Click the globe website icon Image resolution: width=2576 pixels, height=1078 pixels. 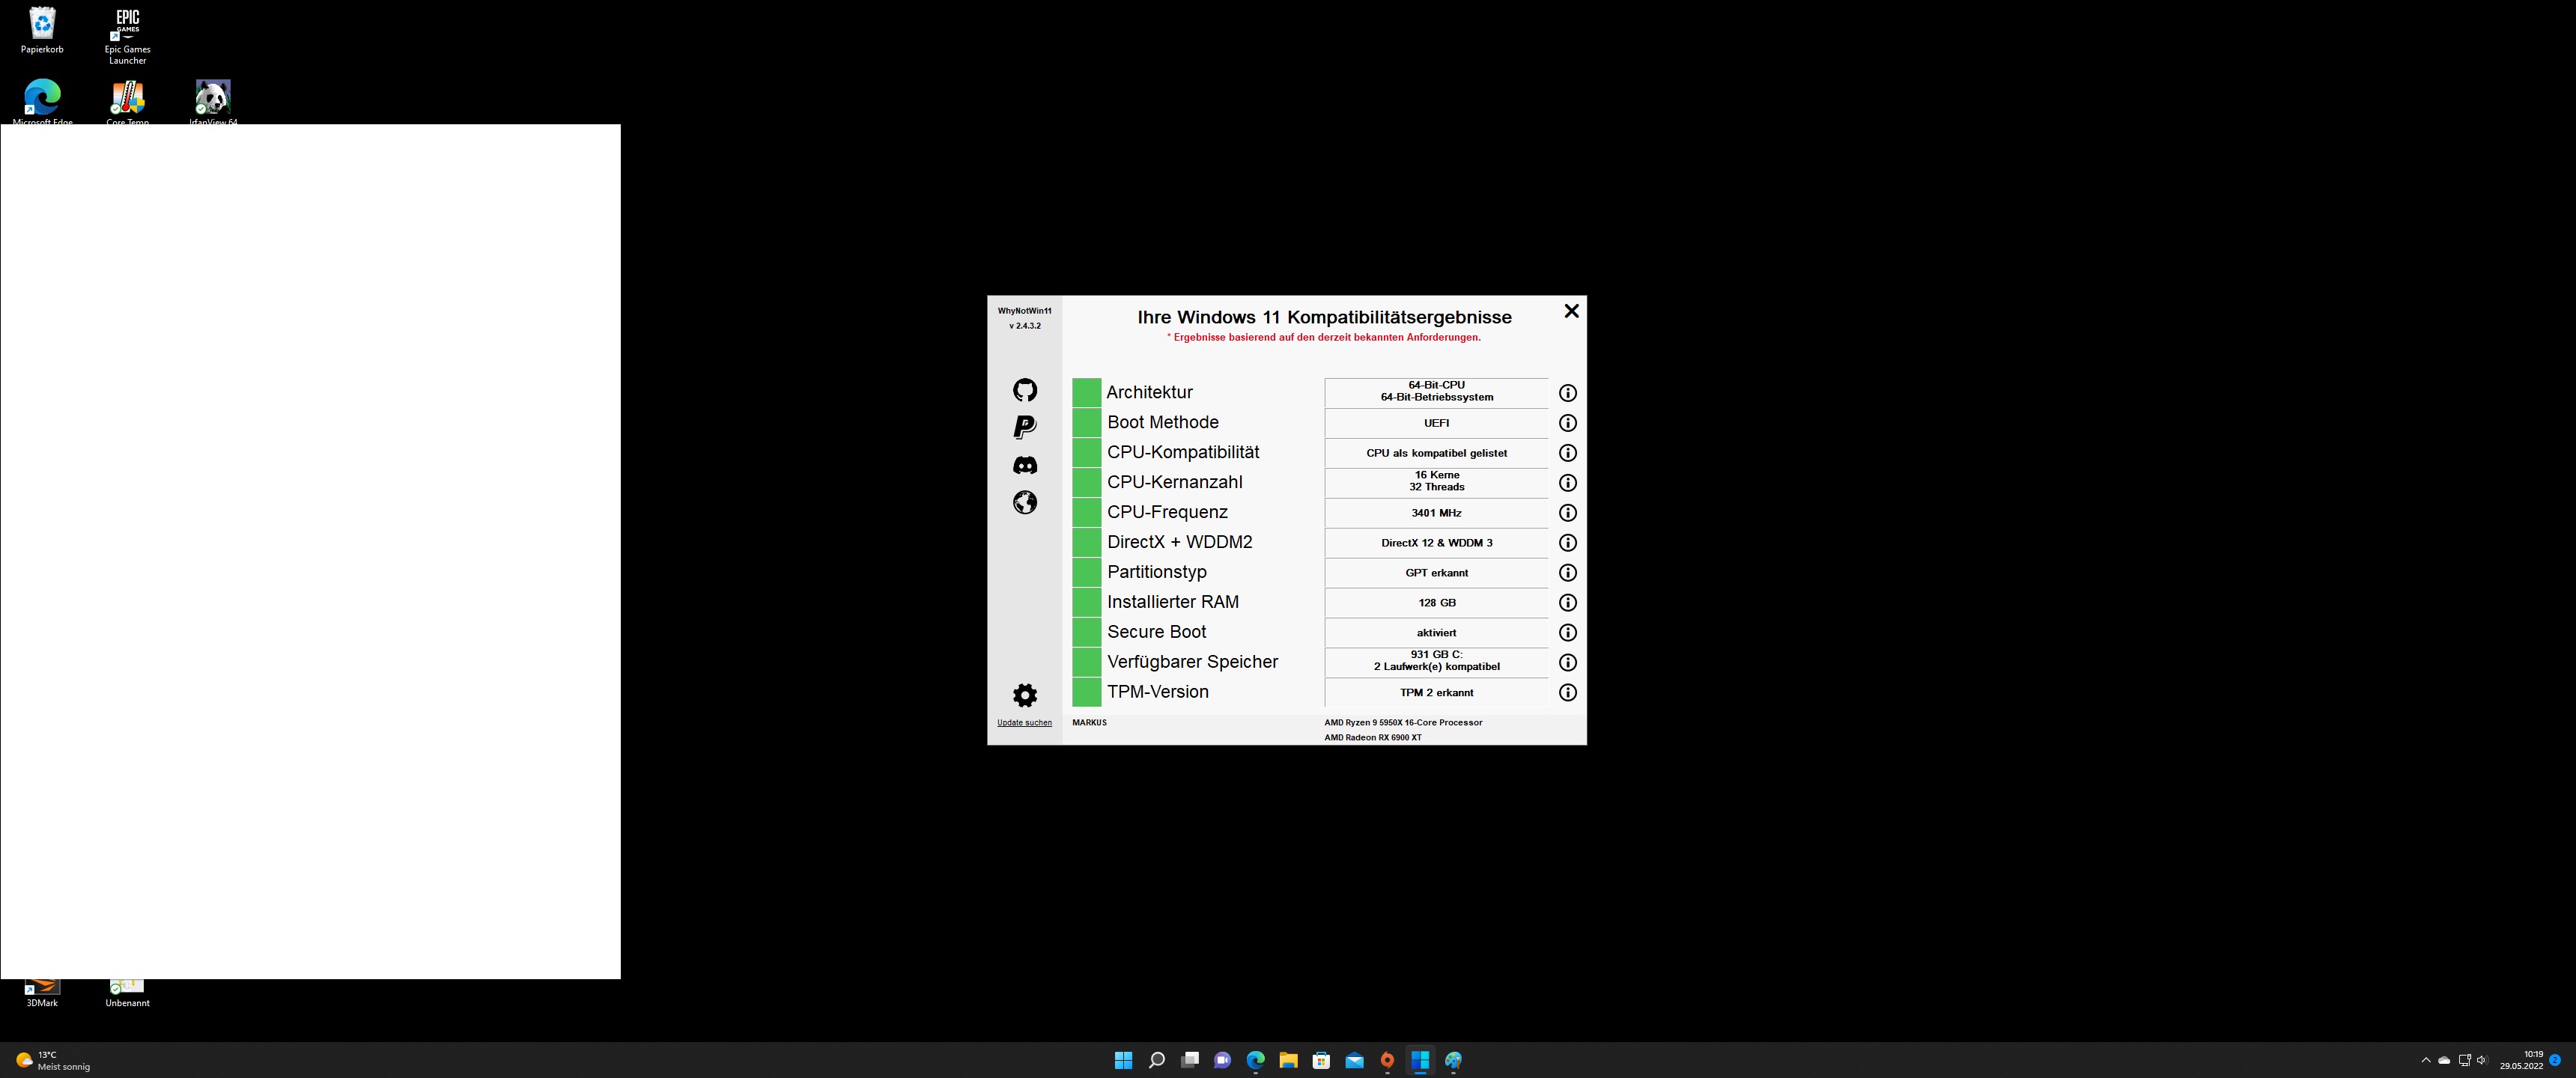(x=1025, y=502)
